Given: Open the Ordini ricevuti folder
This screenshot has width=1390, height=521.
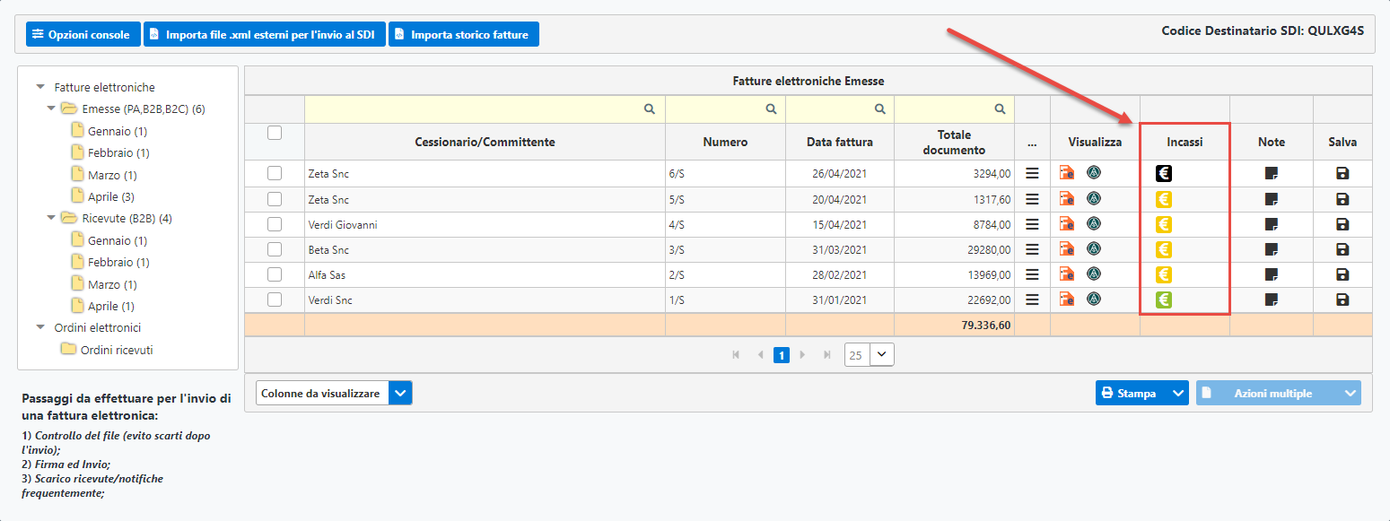Looking at the screenshot, I should click(116, 350).
